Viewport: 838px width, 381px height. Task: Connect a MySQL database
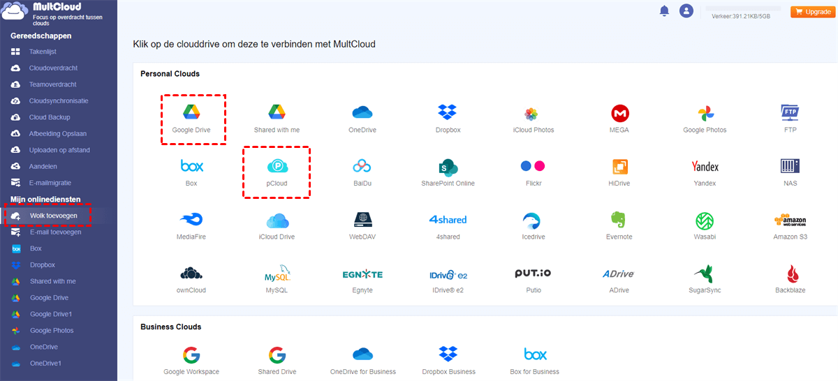(277, 273)
